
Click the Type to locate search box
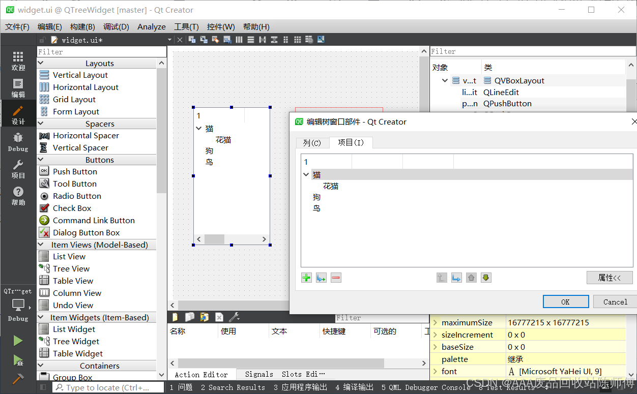[108, 387]
